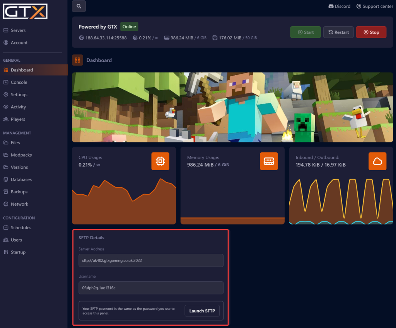Viewport: 396px width, 328px height.
Task: Open Databases in the sidebar
Action: tap(34, 179)
